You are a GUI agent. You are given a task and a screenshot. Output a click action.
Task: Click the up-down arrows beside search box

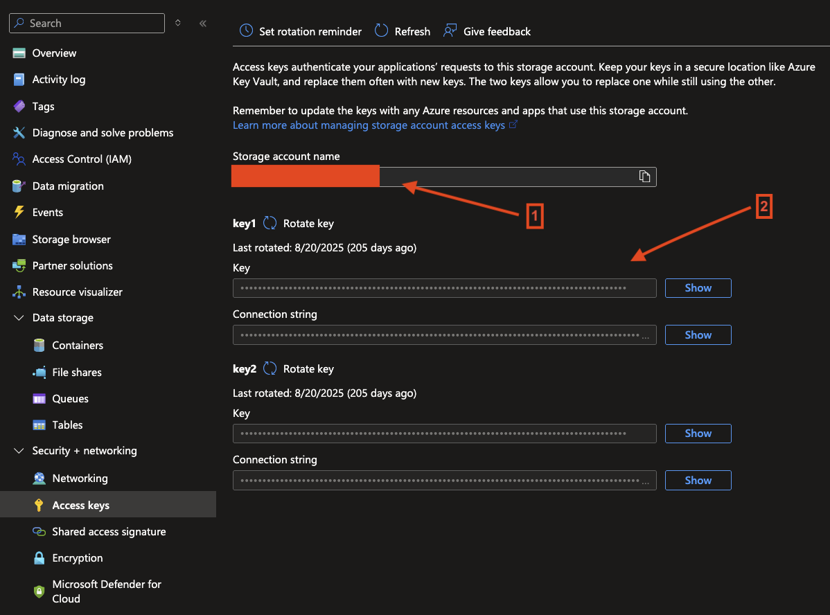click(x=178, y=24)
